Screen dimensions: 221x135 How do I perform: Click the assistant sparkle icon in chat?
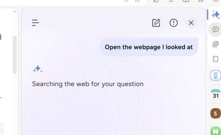pos(38,69)
